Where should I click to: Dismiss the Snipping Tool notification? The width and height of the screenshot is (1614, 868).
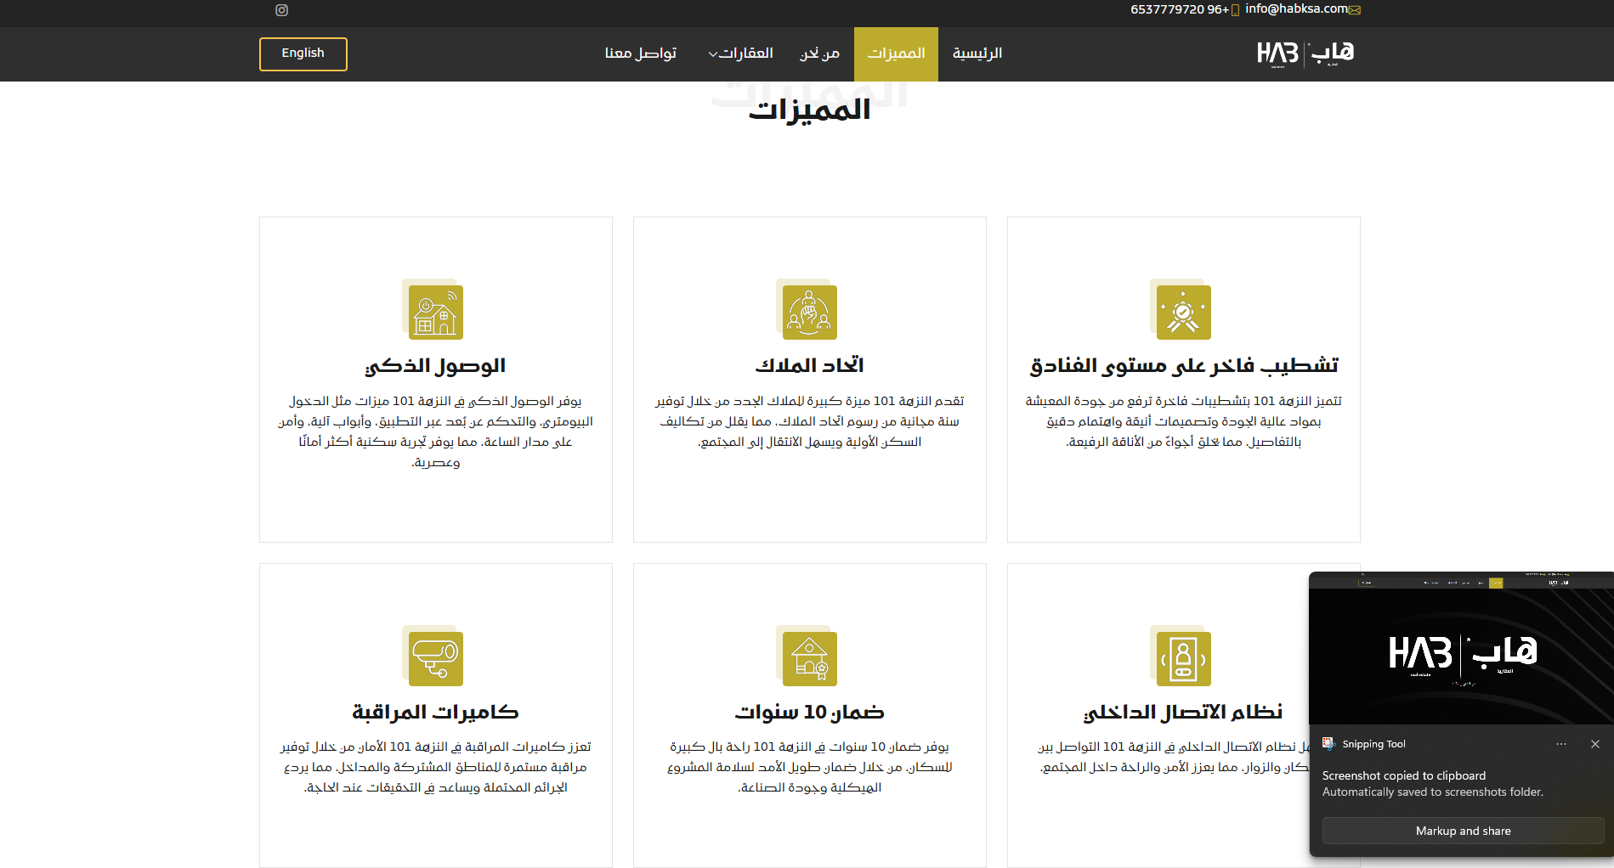point(1595,744)
